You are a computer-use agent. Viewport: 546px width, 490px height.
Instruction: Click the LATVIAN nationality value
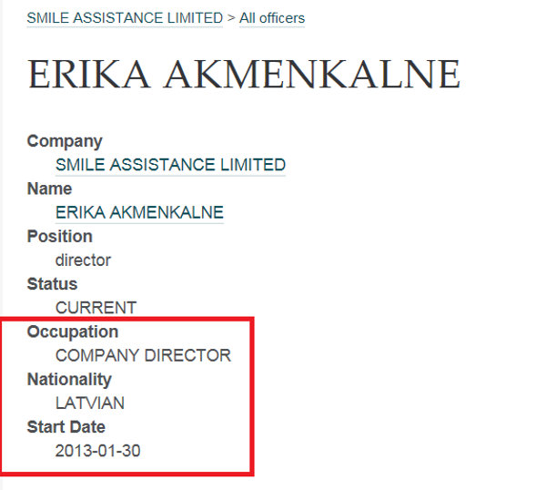tap(90, 403)
